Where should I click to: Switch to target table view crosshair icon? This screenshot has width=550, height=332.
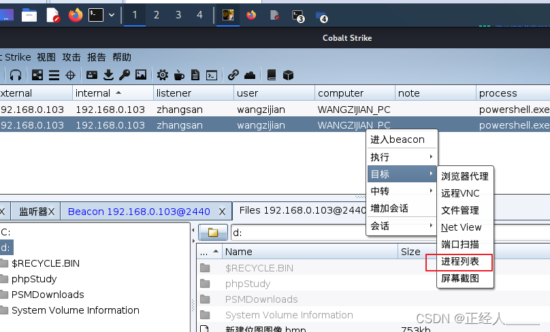pyautogui.click(x=71, y=75)
